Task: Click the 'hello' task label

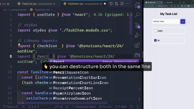Action: (160, 31)
